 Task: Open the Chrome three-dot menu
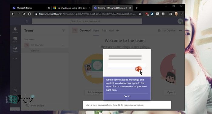(x=182, y=14)
